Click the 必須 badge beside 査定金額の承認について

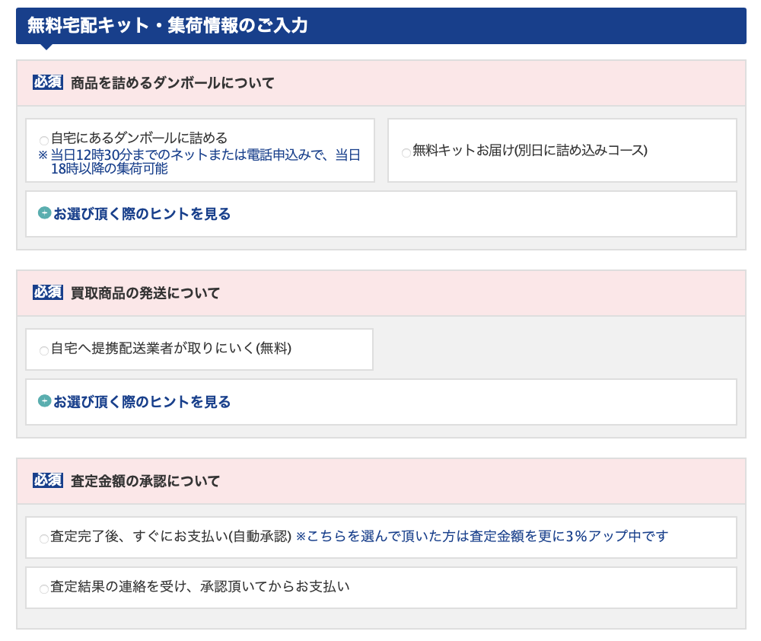coord(47,480)
